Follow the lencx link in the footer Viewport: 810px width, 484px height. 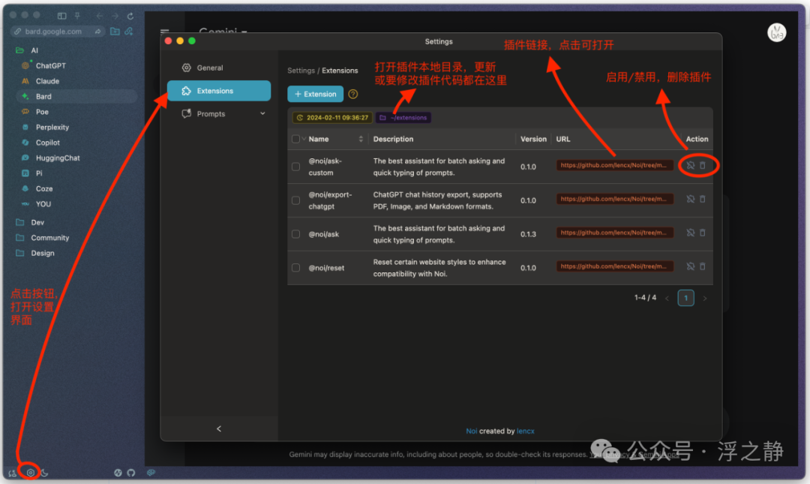click(x=525, y=431)
